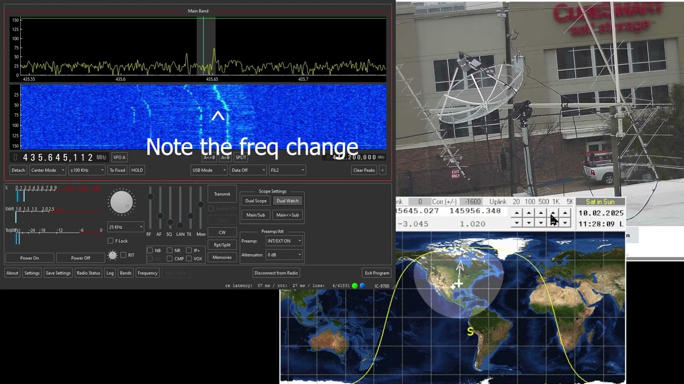Click the -1600 correction value field
Viewport: 684px width, 384px height.
click(x=472, y=202)
